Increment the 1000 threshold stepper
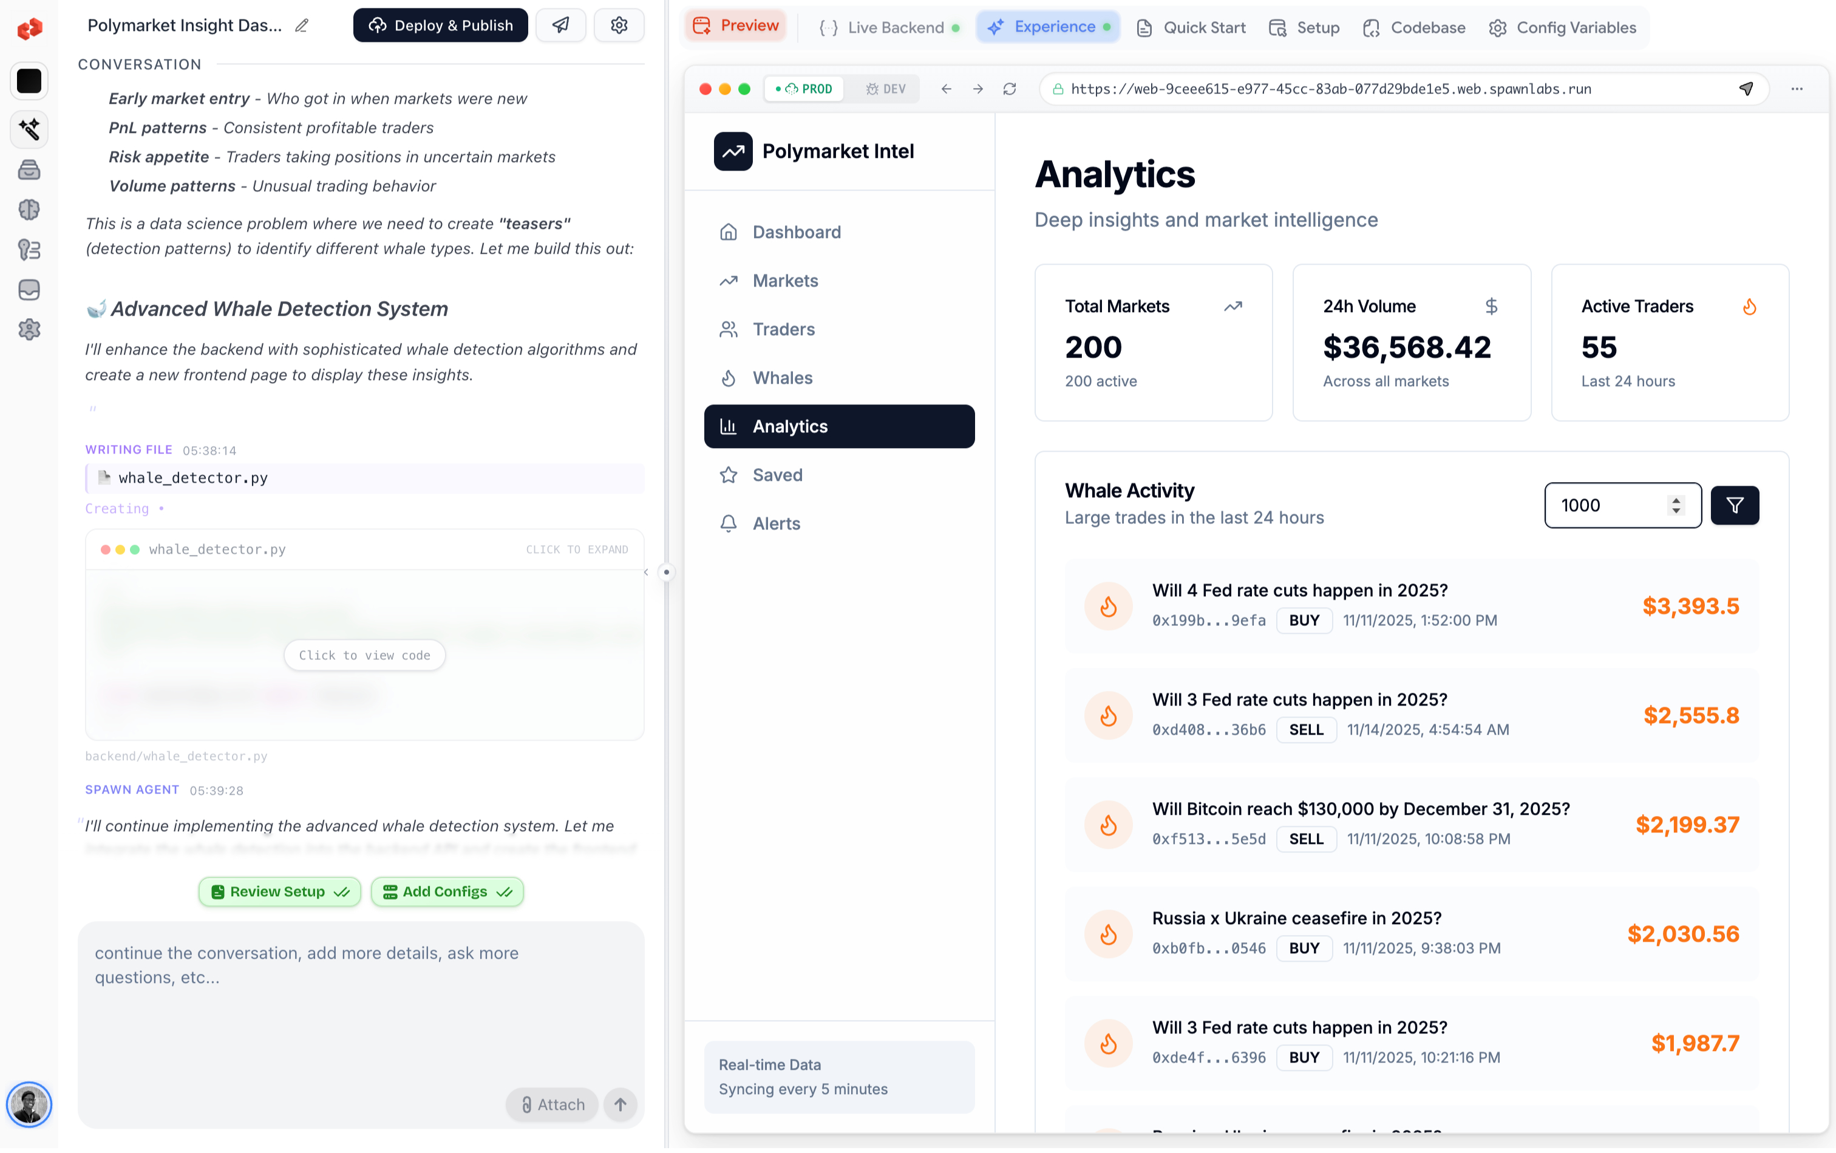1836x1153 pixels. [x=1676, y=500]
